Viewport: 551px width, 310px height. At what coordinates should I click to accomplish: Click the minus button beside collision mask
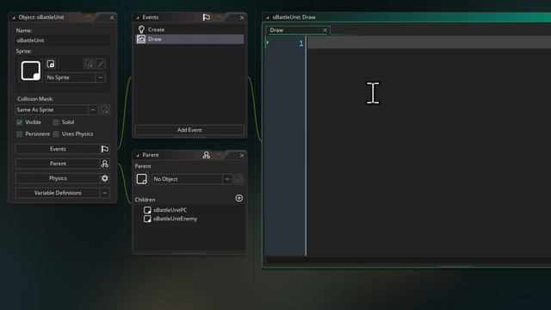(93, 109)
